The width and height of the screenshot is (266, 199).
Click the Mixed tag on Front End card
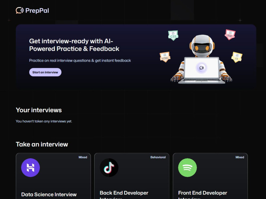click(240, 157)
